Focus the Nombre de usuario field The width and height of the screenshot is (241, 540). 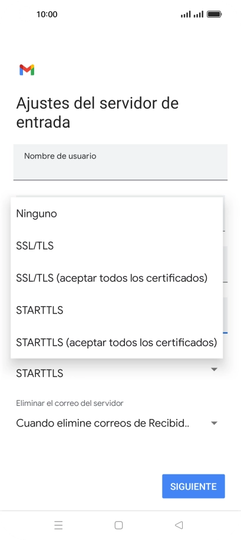(x=120, y=162)
